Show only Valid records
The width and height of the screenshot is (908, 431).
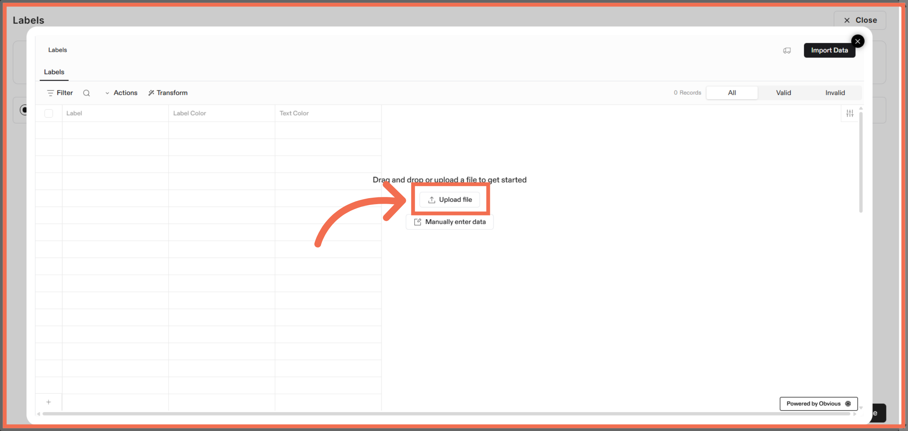coord(783,93)
